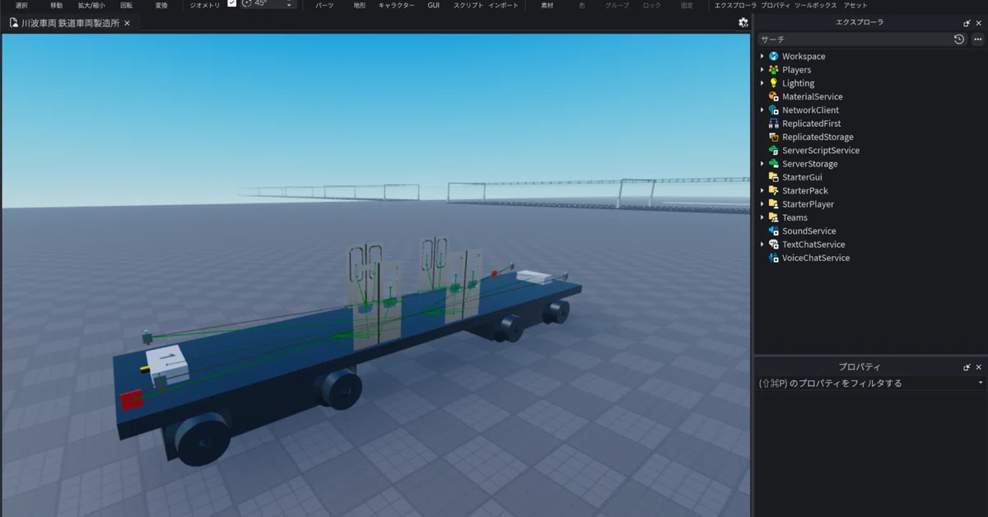Select the NetworkClient icon
The height and width of the screenshot is (517, 988).
coord(773,110)
